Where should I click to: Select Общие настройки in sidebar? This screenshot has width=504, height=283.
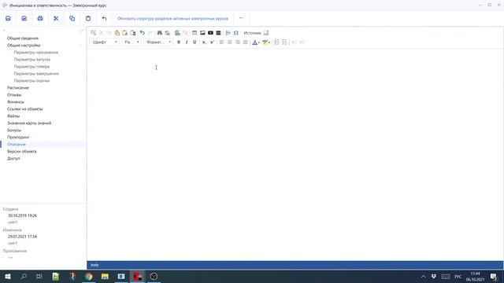24,46
